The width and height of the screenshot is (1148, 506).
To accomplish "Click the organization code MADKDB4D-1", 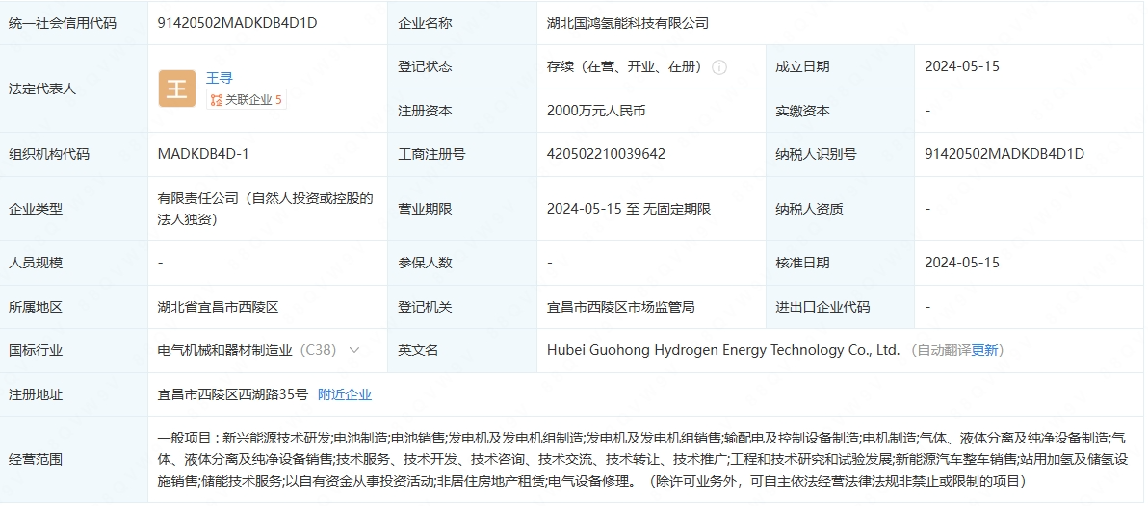I will click(203, 154).
